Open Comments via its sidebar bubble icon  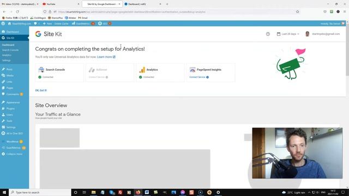pyautogui.click(x=3, y=94)
